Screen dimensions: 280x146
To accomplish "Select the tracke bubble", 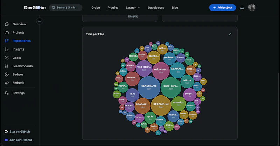I will (181, 58).
